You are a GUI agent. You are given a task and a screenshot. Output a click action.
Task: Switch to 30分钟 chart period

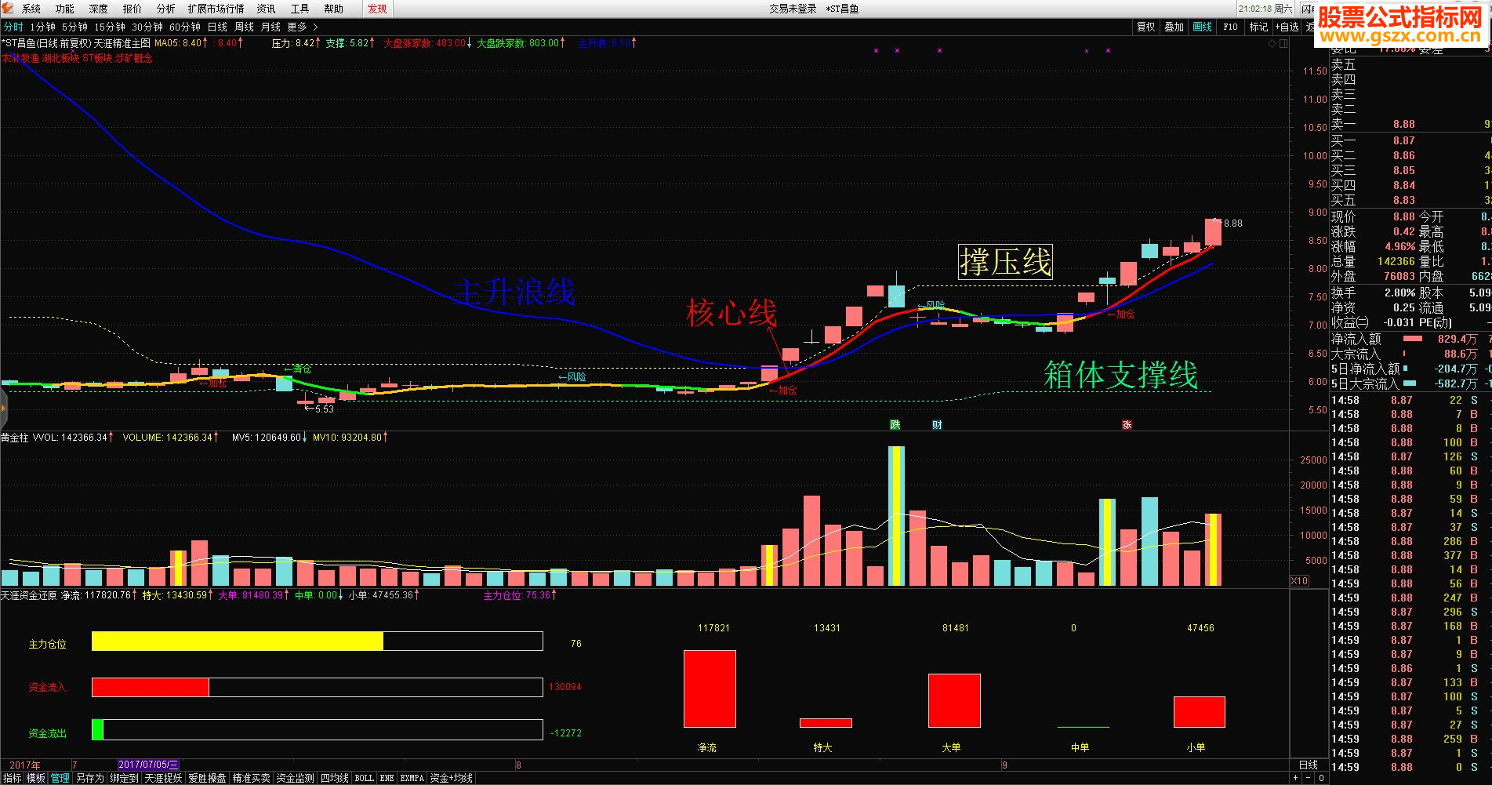[x=147, y=27]
